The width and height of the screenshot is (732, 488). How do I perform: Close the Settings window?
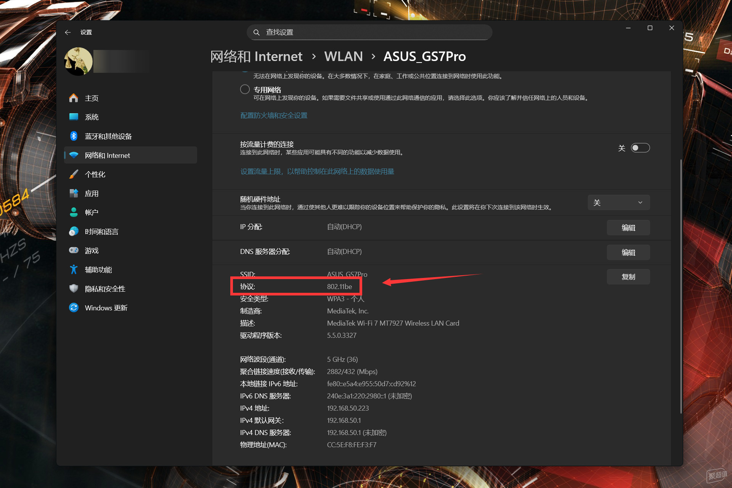[x=672, y=28]
